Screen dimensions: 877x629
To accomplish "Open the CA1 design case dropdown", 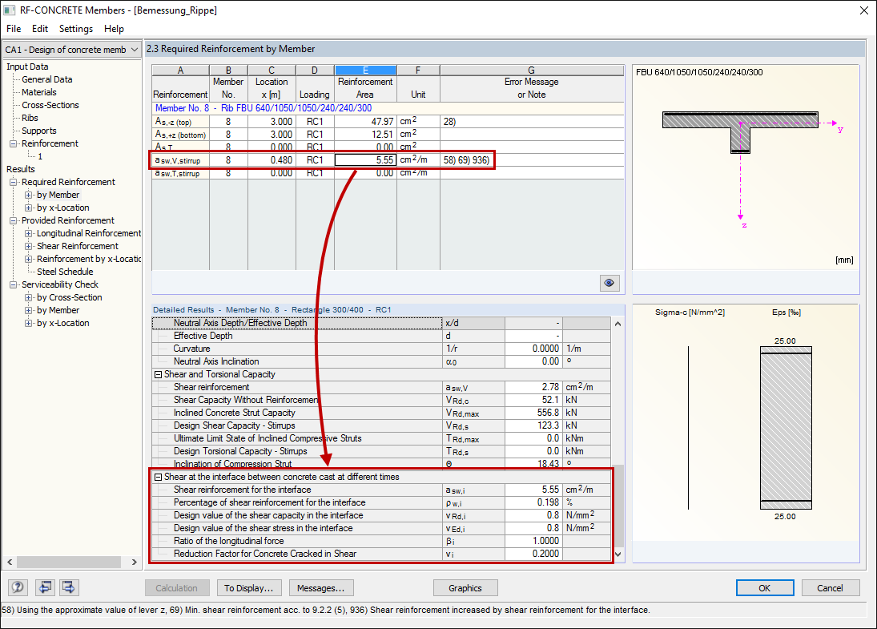I will tap(132, 49).
